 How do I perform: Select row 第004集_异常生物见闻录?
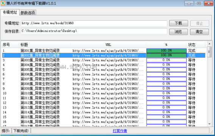(x=104, y=65)
